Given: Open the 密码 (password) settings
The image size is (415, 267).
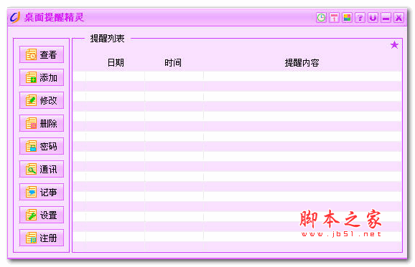Looking at the screenshot, I should 42,146.
